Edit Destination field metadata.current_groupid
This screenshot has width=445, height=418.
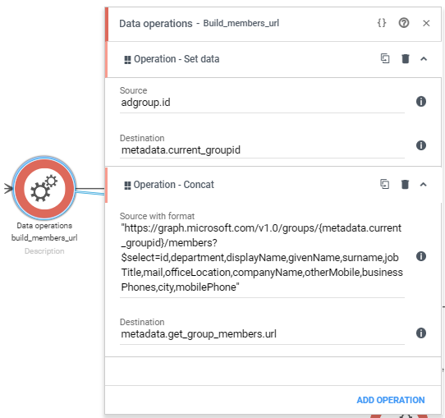(x=262, y=150)
